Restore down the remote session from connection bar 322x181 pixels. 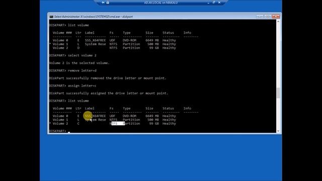[214, 3]
